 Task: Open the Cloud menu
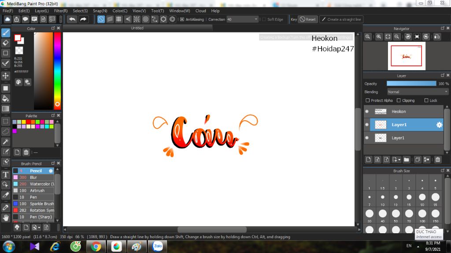coord(201,11)
